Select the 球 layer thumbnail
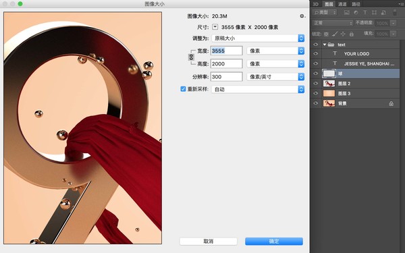405x253 pixels. click(x=329, y=74)
